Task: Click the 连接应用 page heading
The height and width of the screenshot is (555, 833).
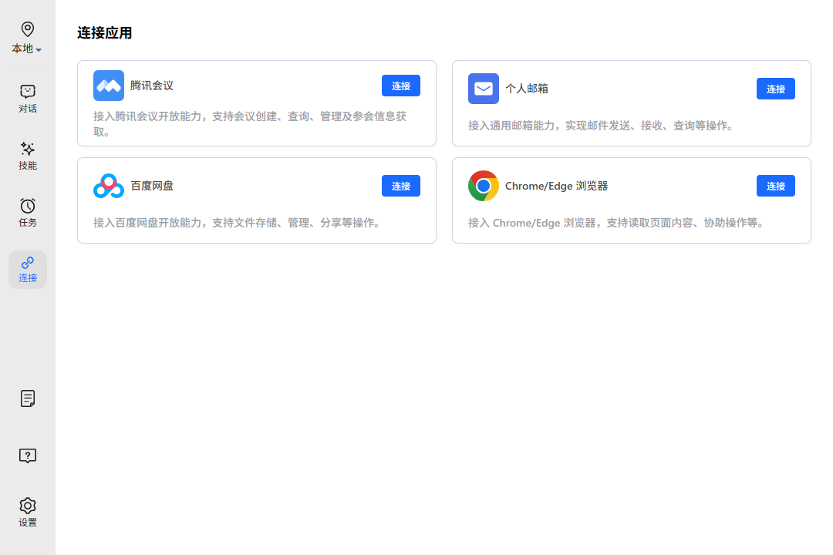Action: [x=105, y=33]
